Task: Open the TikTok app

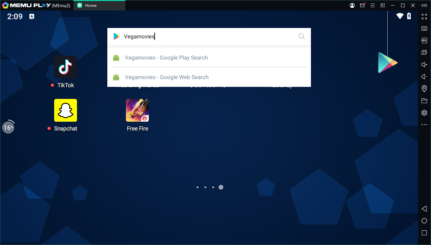Action: [x=66, y=67]
